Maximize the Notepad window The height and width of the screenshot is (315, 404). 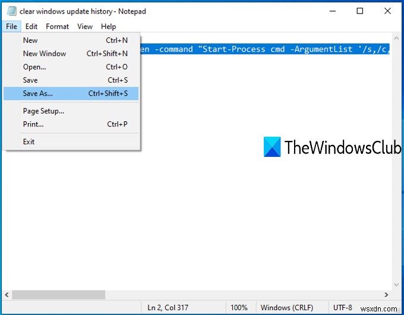359,11
